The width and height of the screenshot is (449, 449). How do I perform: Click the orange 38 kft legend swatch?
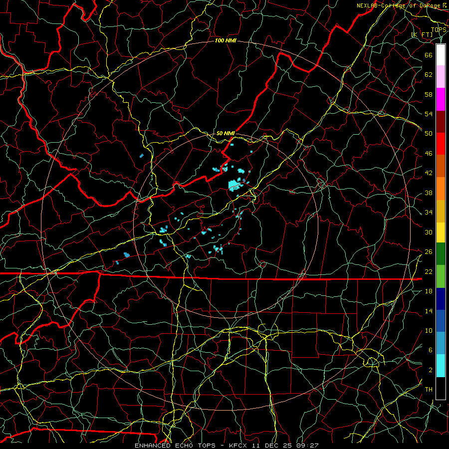(441, 189)
